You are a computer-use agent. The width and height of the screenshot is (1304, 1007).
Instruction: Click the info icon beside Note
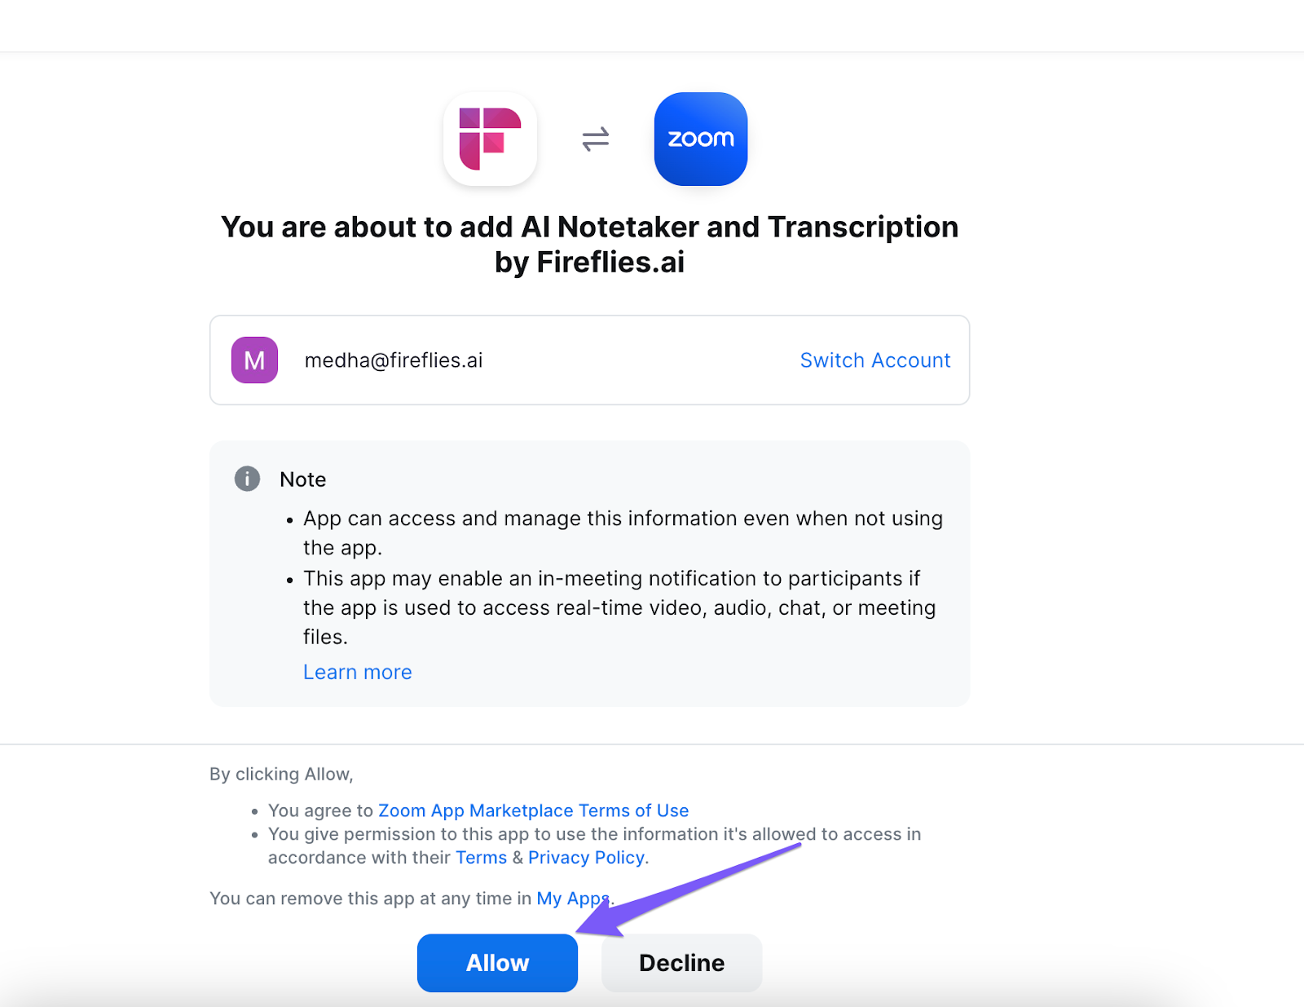point(247,479)
